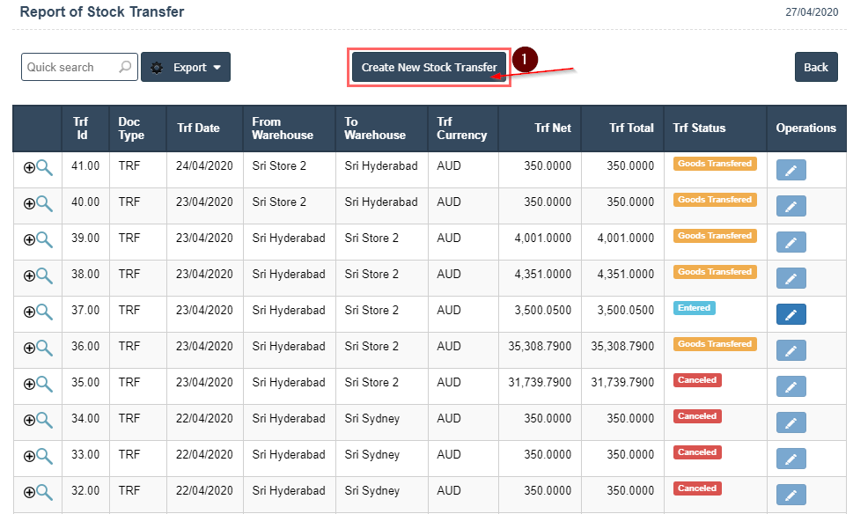Sort by From Warehouse column header

282,128
